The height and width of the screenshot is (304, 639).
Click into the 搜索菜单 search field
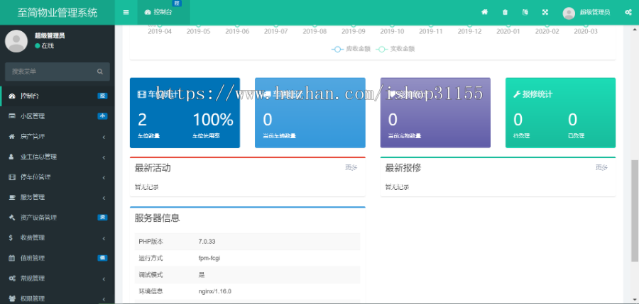click(x=53, y=72)
